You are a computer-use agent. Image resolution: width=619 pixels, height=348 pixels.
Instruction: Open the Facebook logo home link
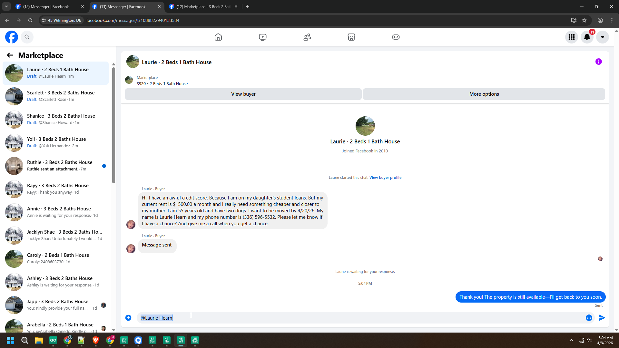point(12,37)
